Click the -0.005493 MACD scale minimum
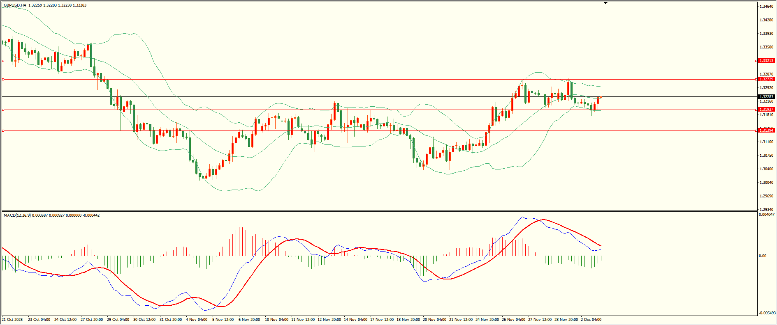 coord(767,313)
